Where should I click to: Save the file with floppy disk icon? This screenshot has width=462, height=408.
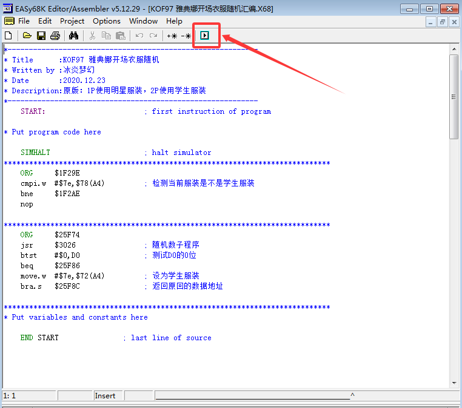(41, 36)
